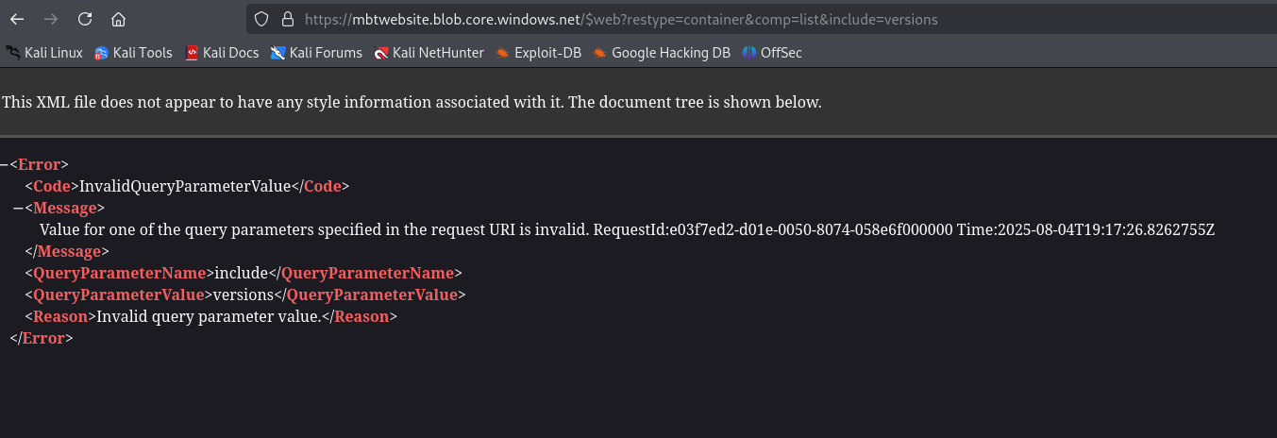Click the InvalidQueryParameterValue code text
Image resolution: width=1277 pixels, height=438 pixels.
pos(184,186)
